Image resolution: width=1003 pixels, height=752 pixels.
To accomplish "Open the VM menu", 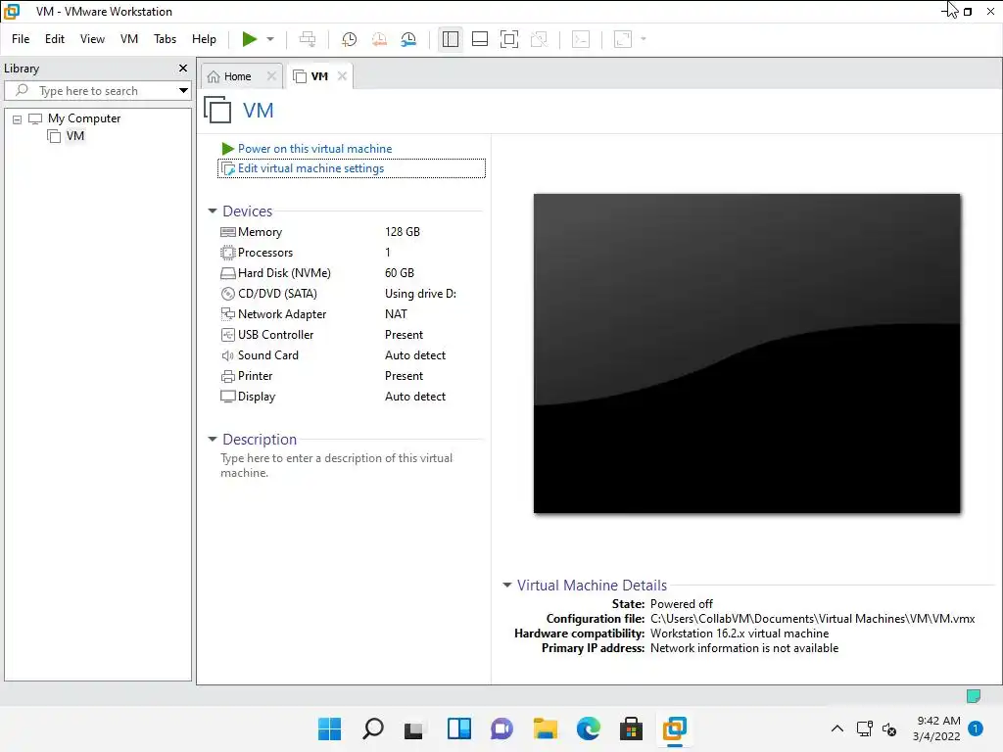I will [x=129, y=39].
